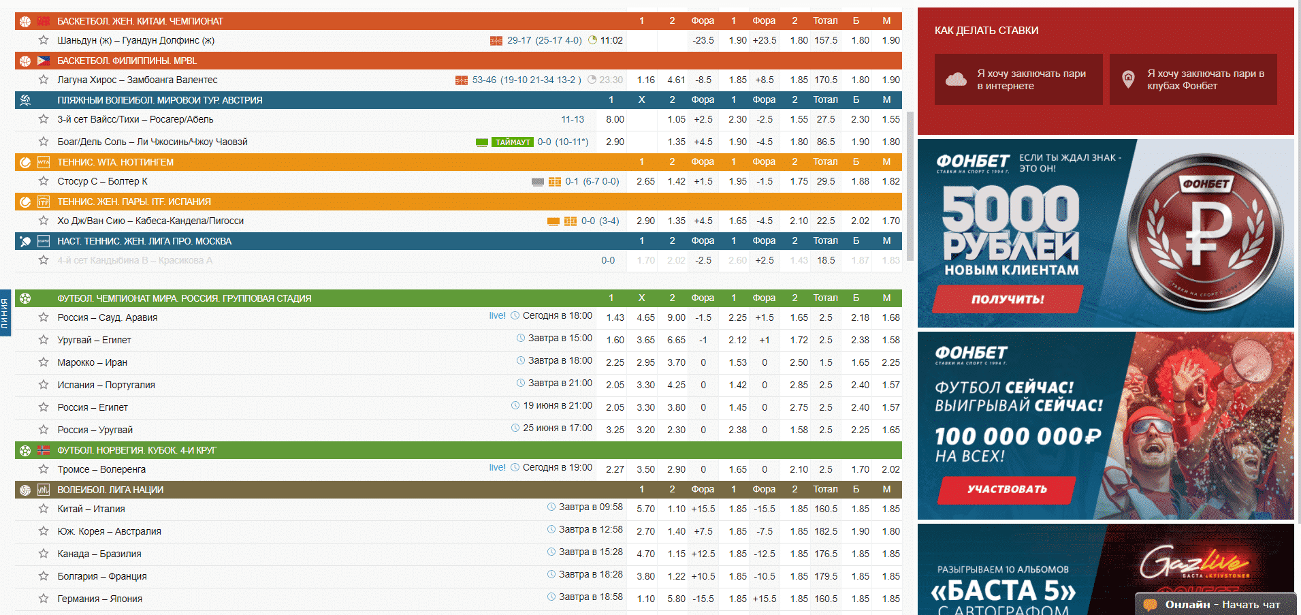This screenshot has height=615, width=1301.
Task: Click the Norway flag icon
Action: [44, 450]
